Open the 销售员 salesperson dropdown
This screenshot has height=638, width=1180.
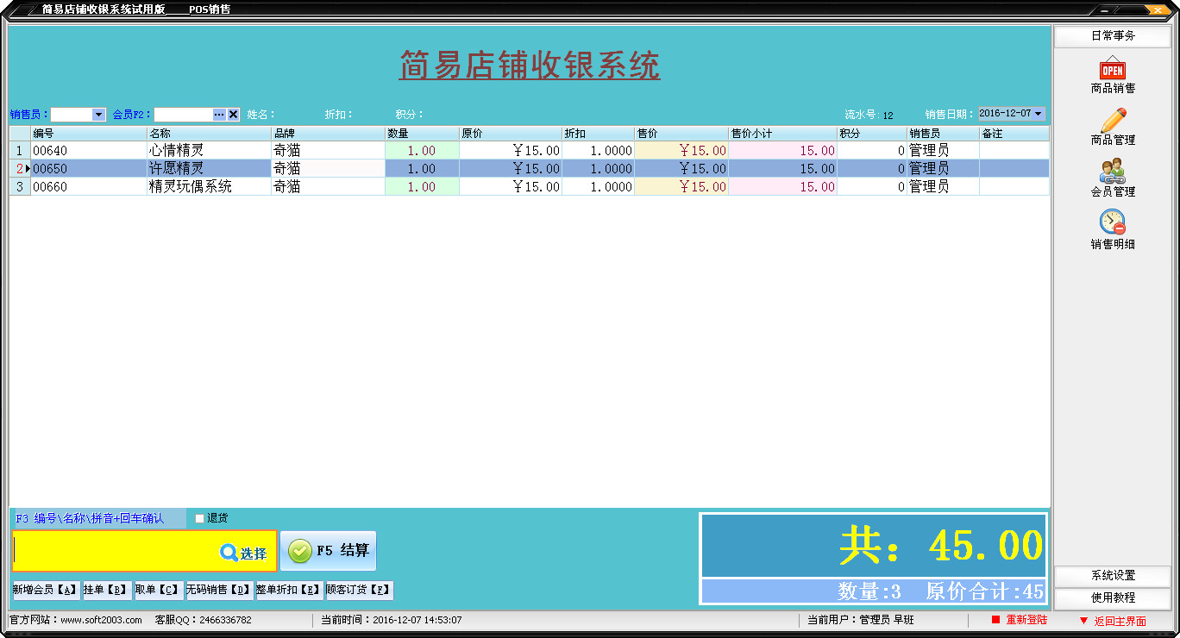tap(97, 113)
